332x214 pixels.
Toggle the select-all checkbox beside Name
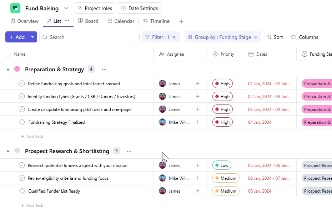coord(8,54)
